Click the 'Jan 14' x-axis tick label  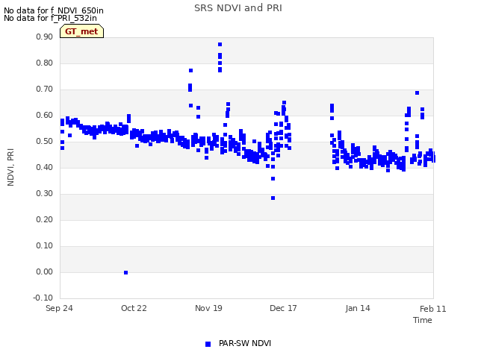click(x=358, y=308)
